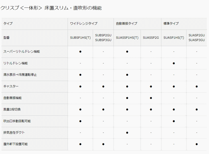Select the 屋外軒下設置可能 row label

(15, 144)
